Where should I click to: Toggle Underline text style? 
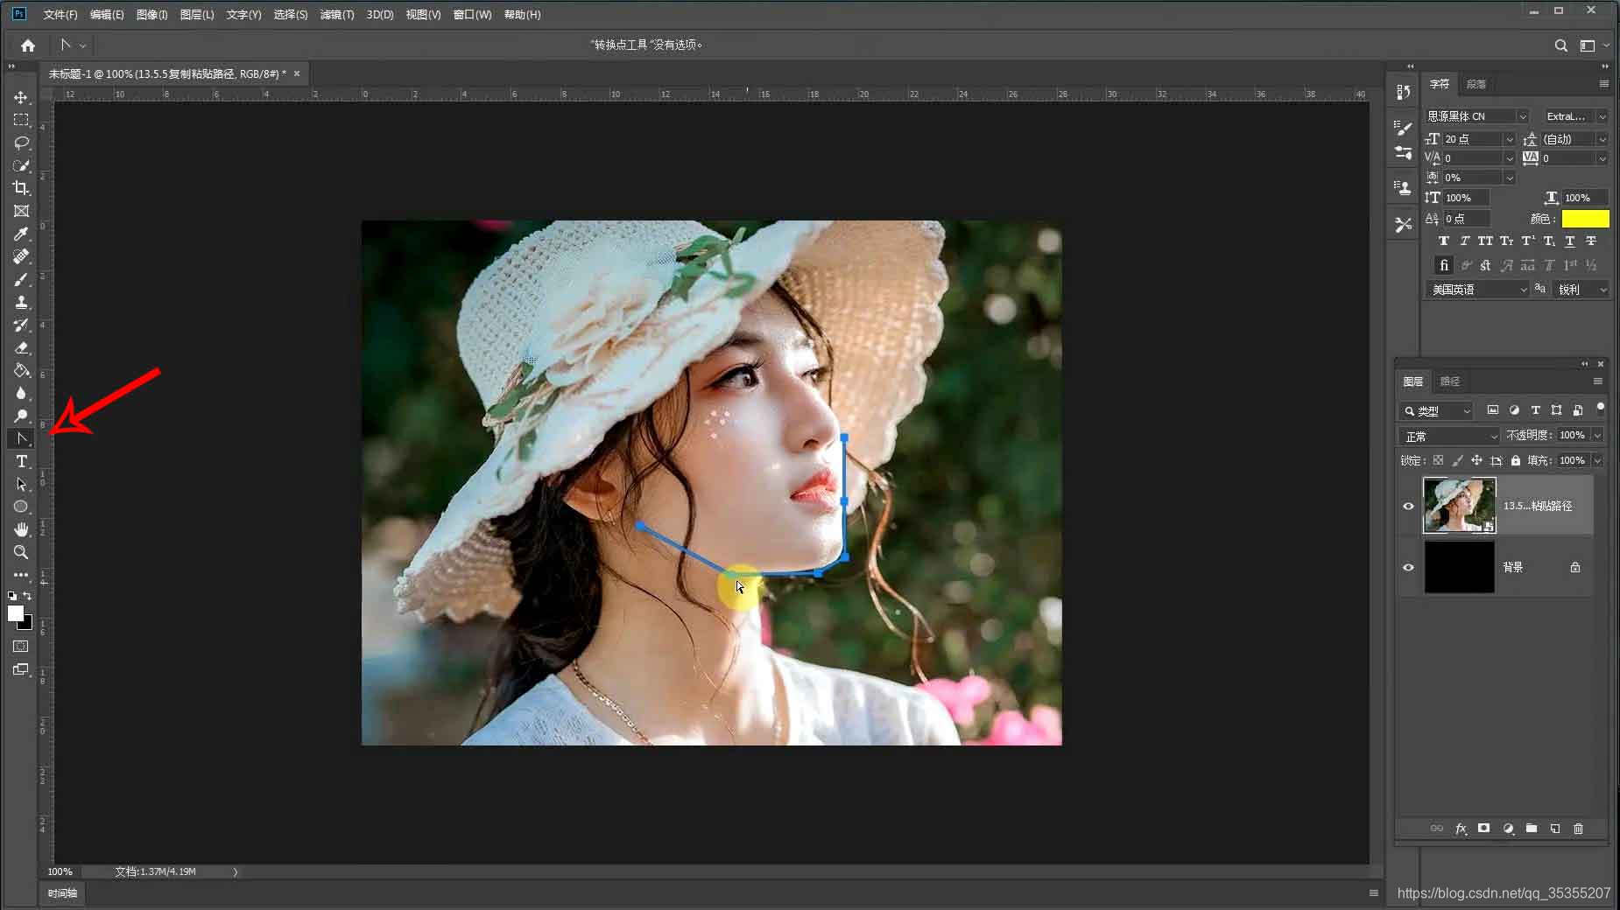(1570, 241)
